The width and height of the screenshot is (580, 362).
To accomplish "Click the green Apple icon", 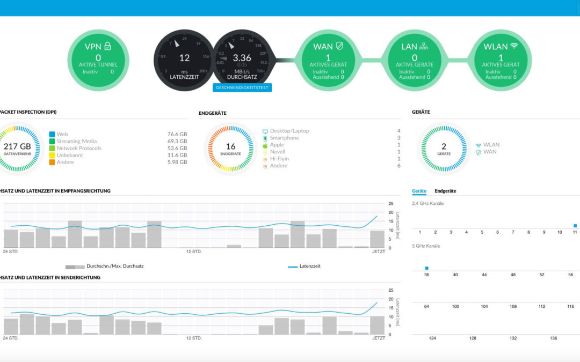I will [265, 145].
